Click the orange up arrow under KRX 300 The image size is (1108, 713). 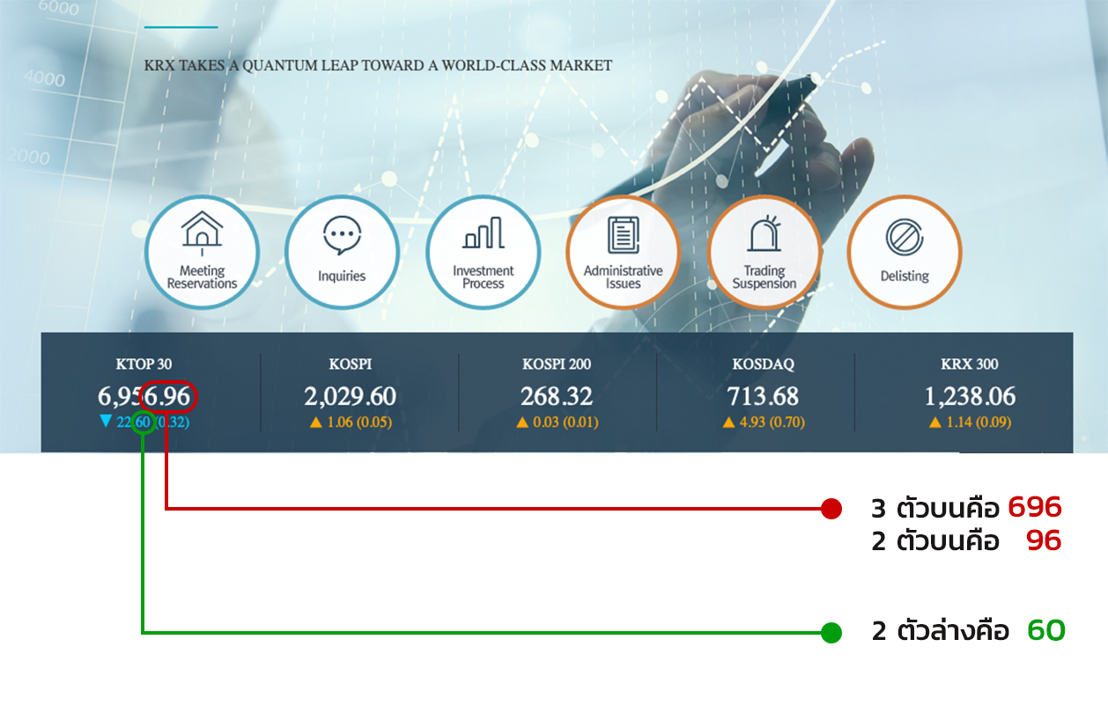tap(934, 423)
